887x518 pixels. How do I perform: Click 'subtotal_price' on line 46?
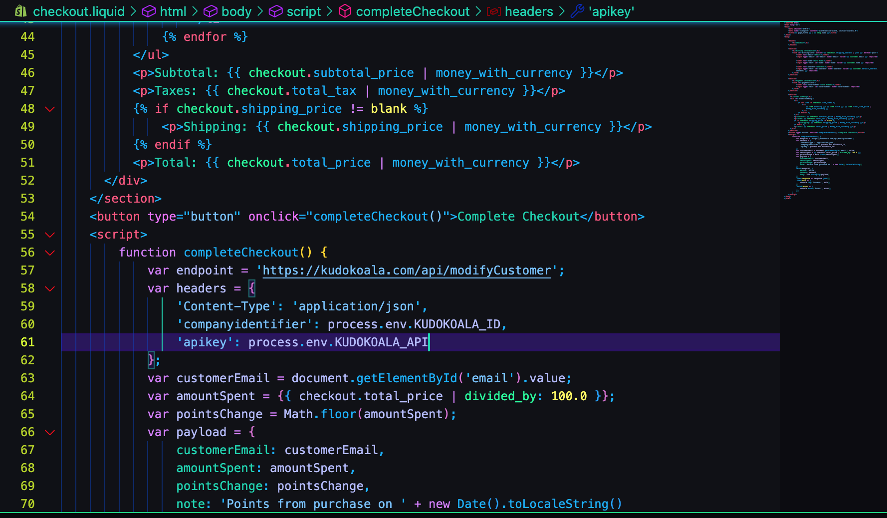point(364,73)
